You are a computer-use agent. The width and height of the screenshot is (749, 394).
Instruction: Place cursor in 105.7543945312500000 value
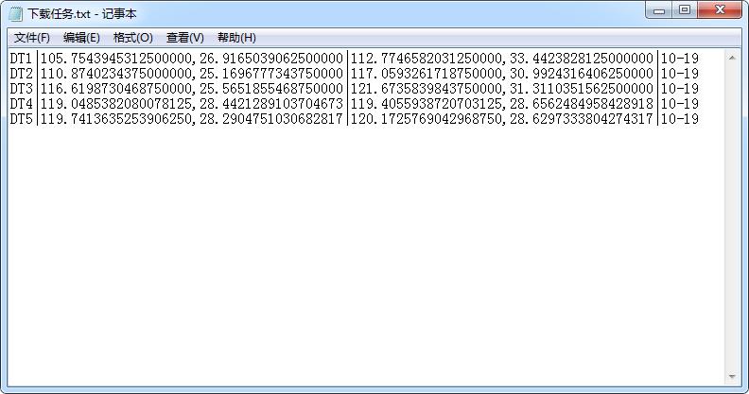(x=116, y=59)
